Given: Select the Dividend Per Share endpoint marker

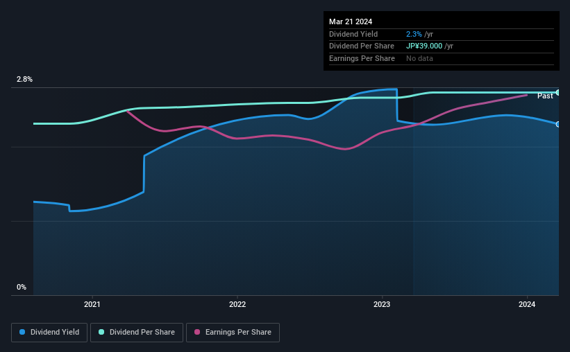Looking at the screenshot, I should (x=558, y=93).
